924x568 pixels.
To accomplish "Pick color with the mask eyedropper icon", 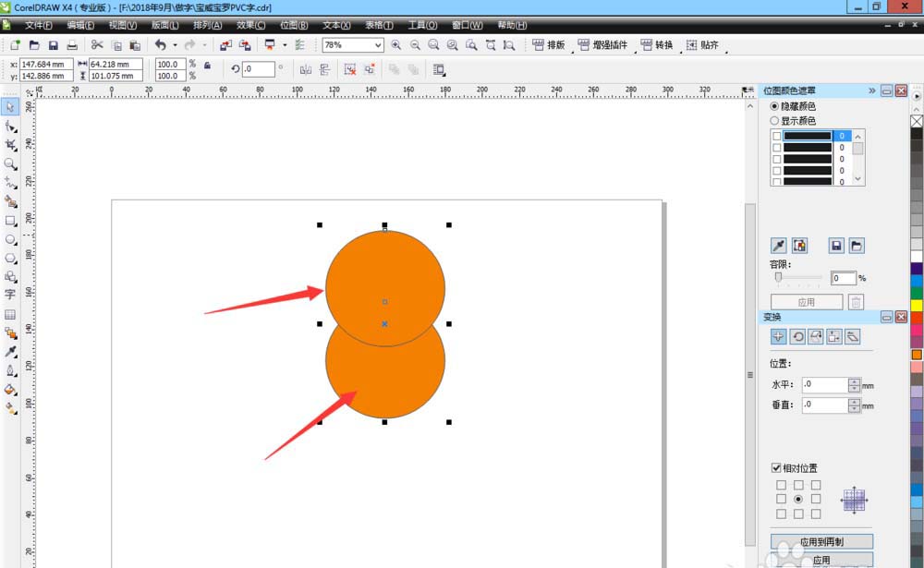I will point(778,246).
